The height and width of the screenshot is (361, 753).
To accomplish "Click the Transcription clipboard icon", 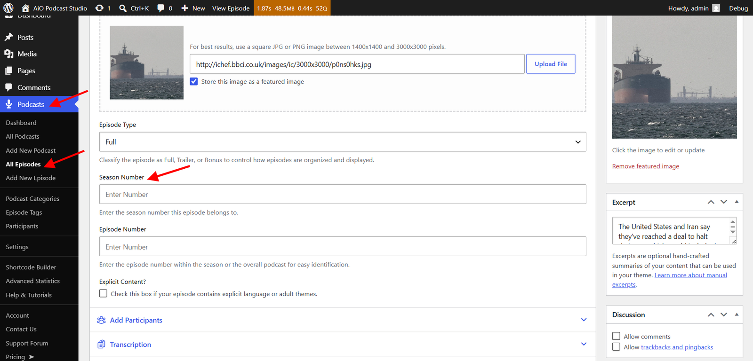I will [101, 345].
